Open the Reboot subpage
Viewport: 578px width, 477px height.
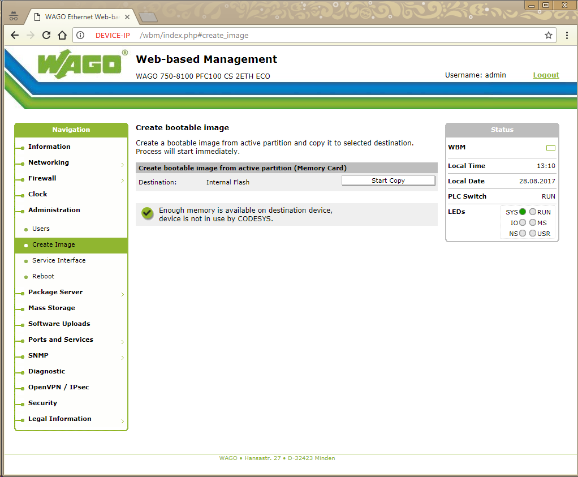[43, 276]
